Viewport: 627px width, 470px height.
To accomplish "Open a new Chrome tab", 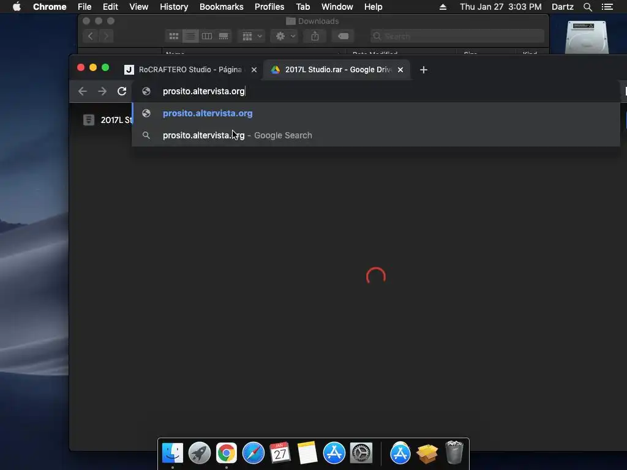I will (x=424, y=70).
